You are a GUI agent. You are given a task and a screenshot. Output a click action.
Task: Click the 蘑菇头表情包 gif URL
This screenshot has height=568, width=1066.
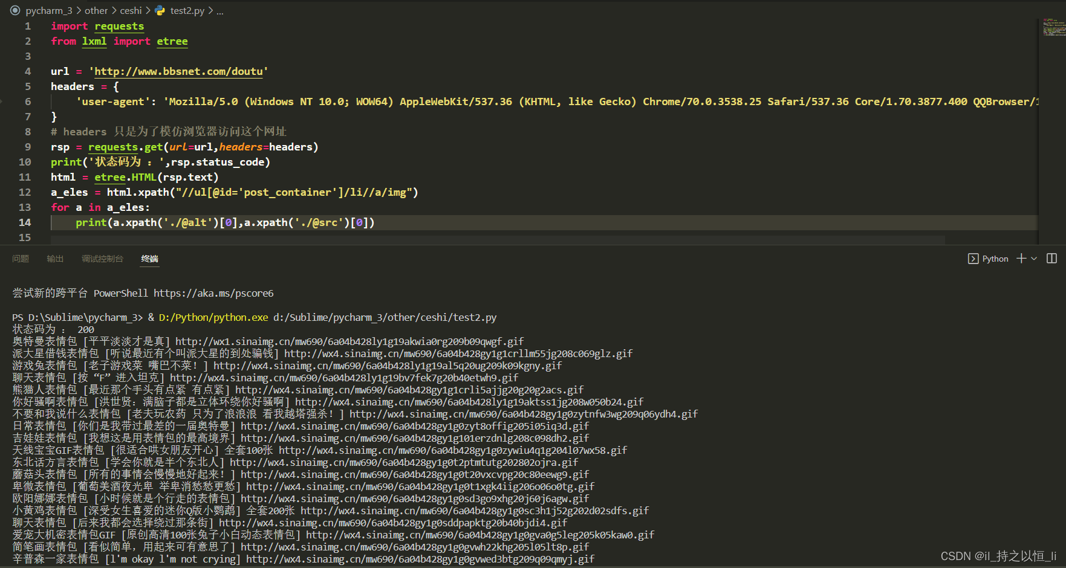[x=415, y=474]
